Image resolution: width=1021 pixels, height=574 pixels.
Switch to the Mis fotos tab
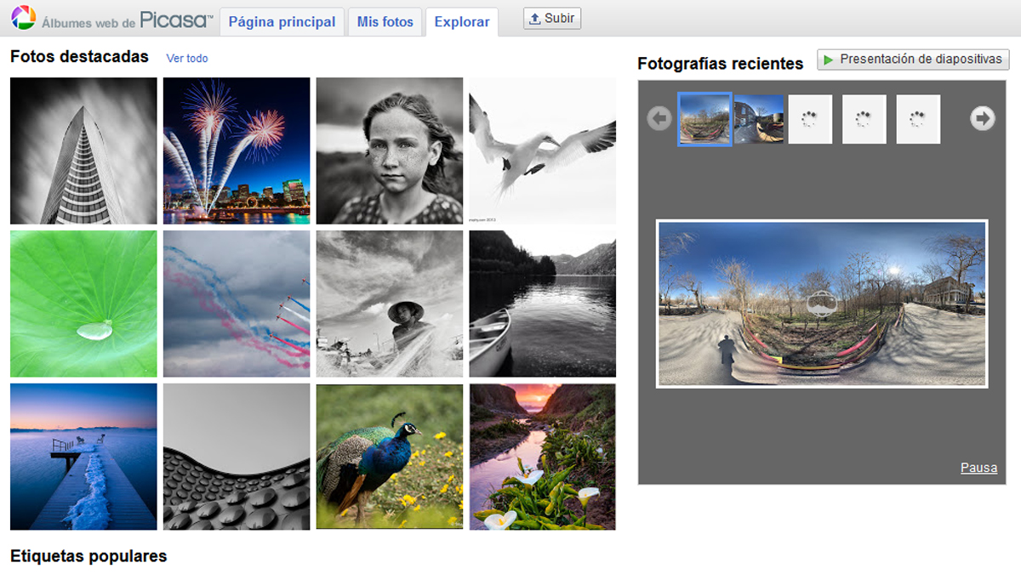coord(385,22)
